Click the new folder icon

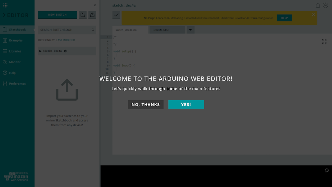(83, 15)
